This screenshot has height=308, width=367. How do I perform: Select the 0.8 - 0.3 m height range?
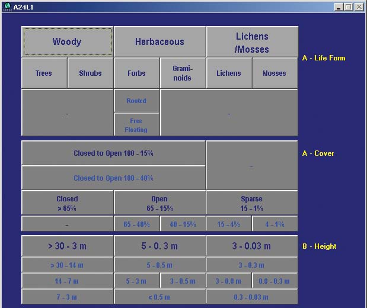point(275,281)
